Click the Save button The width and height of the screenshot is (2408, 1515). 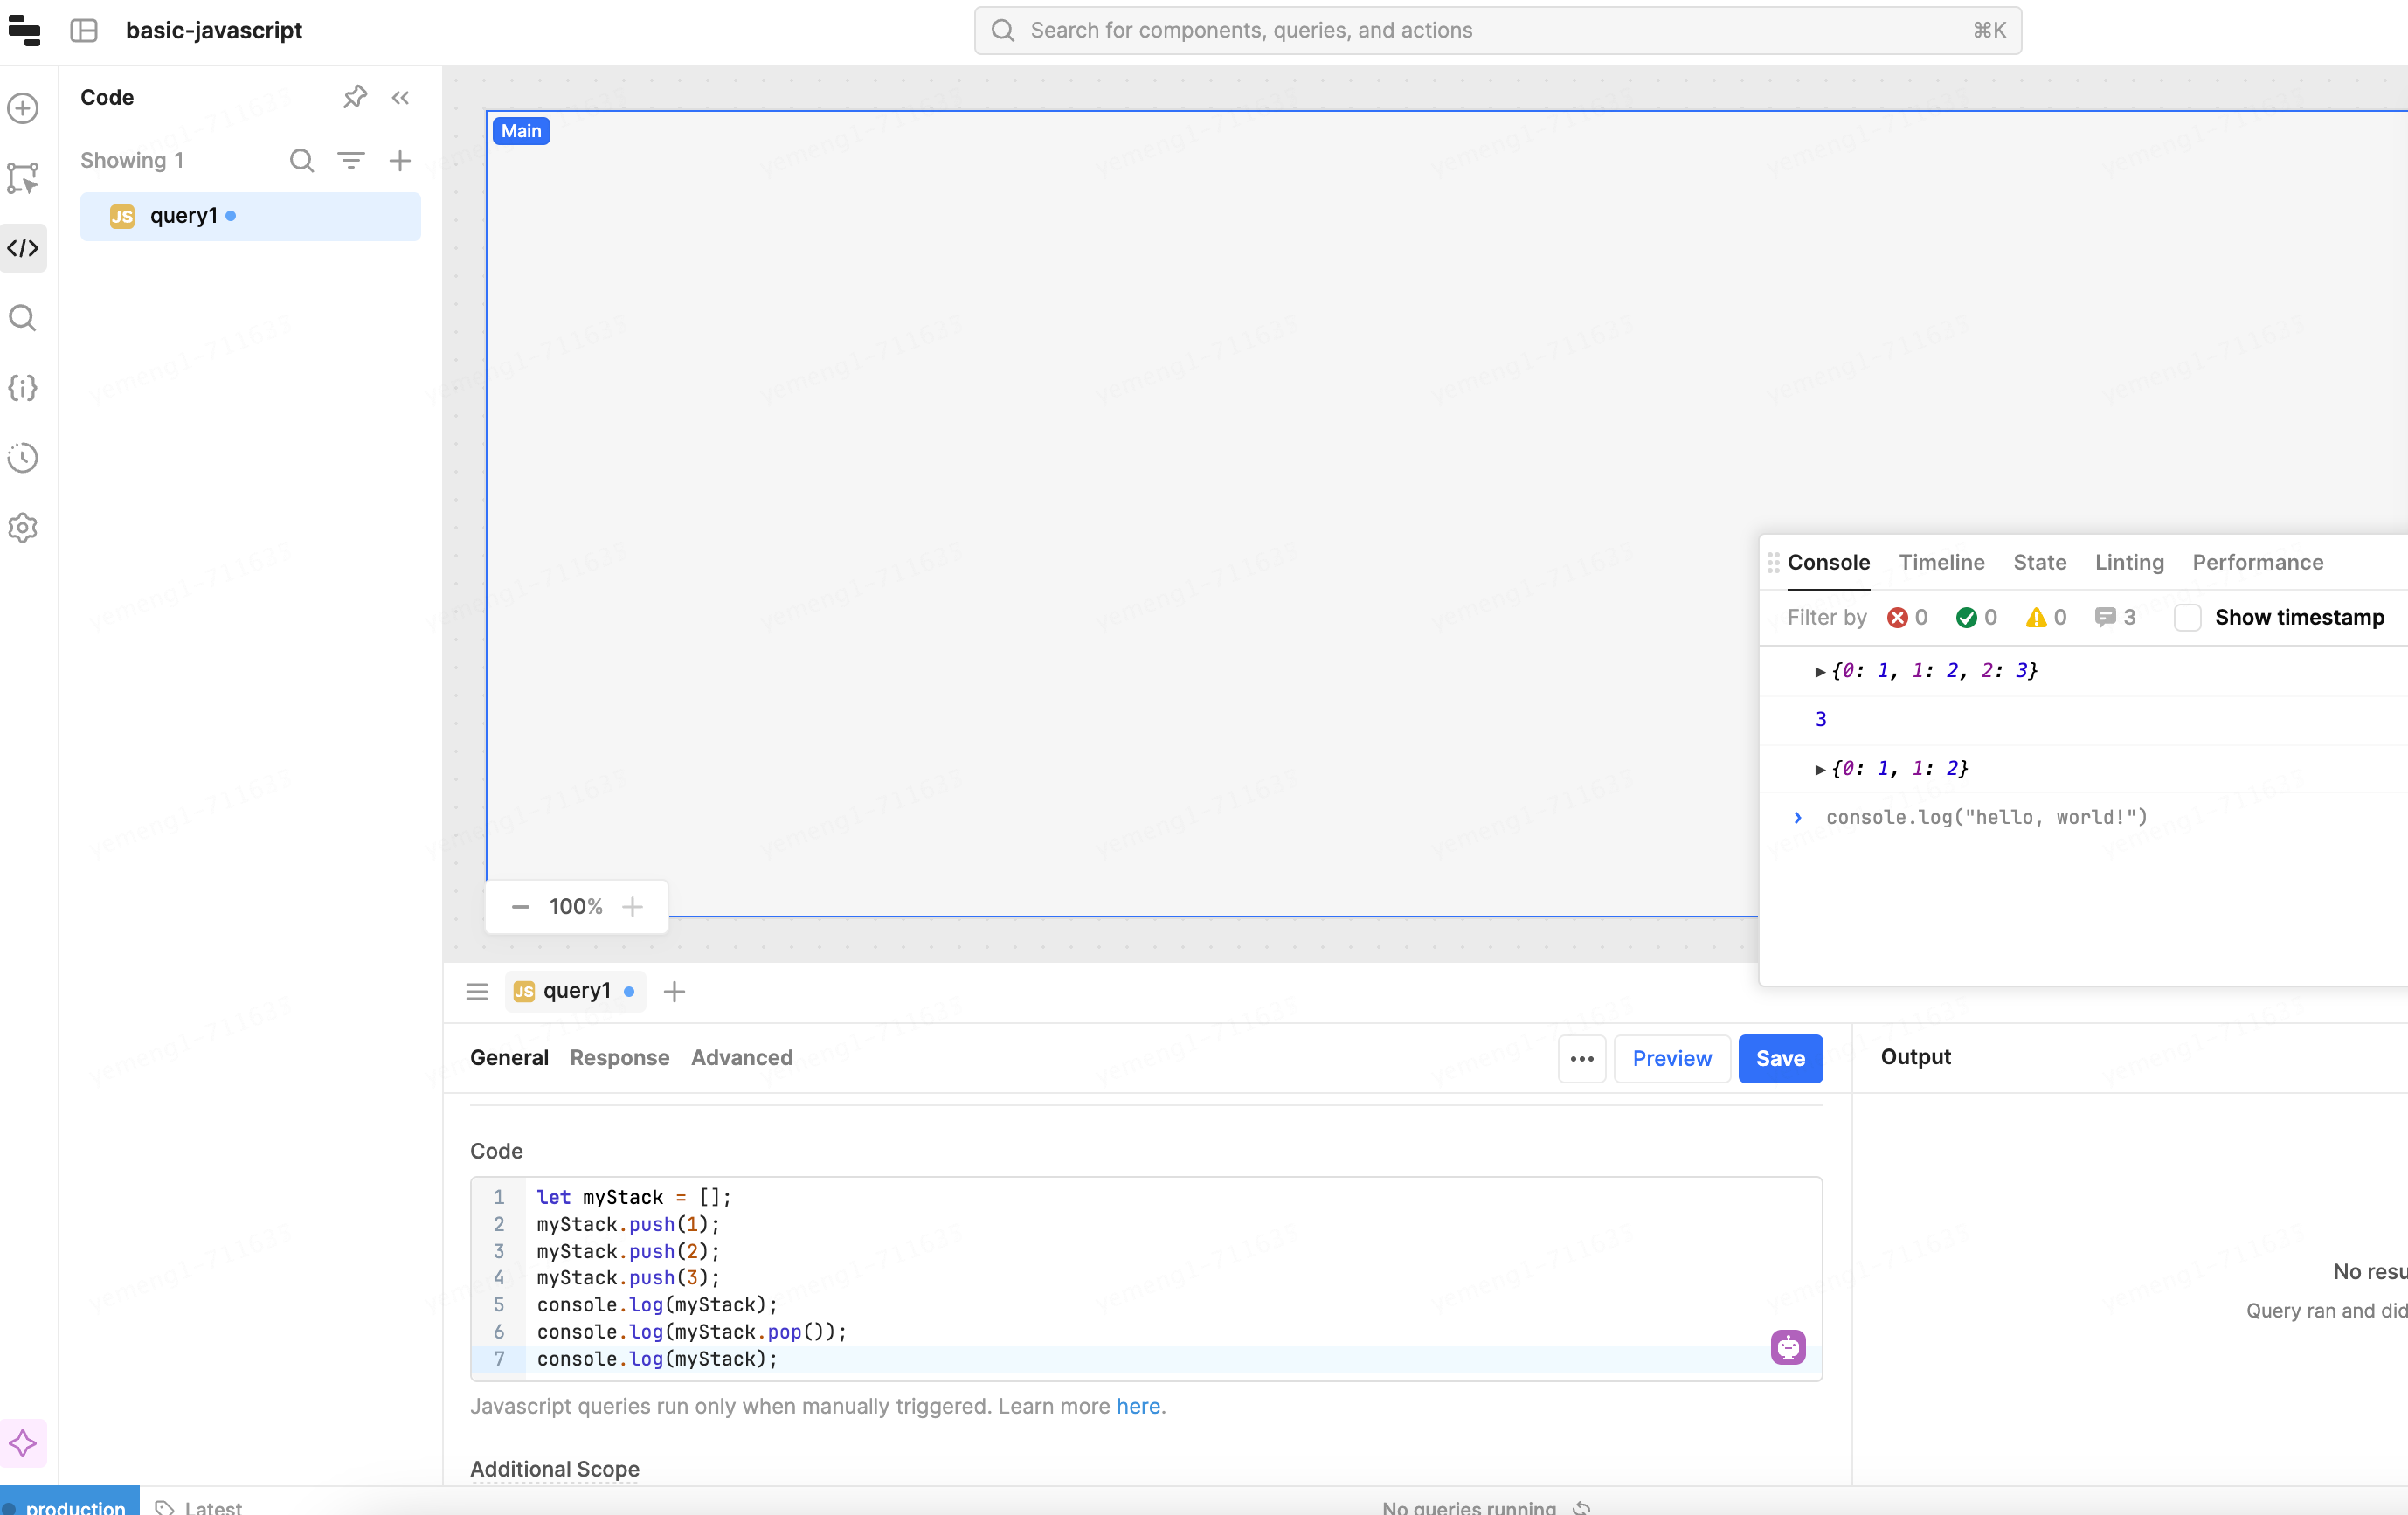click(1781, 1059)
